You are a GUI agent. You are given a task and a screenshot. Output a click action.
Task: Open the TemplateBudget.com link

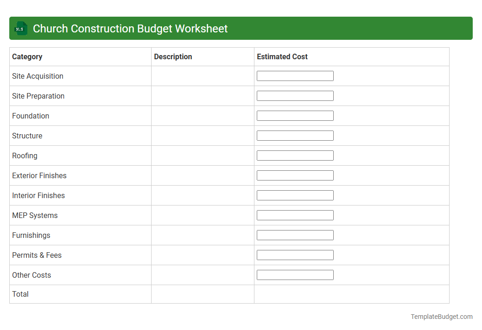click(441, 317)
